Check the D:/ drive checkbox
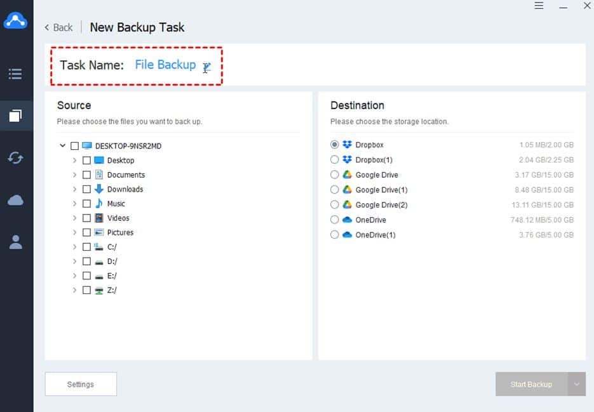 (87, 262)
